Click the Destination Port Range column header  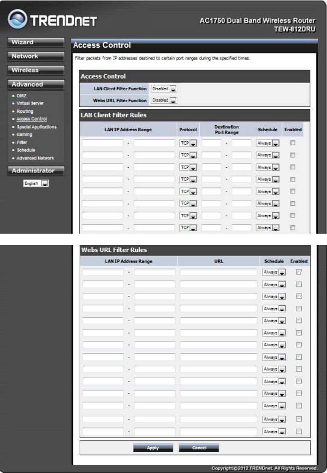coord(226,129)
